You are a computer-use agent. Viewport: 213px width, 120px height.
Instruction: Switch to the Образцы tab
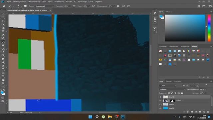169,12
